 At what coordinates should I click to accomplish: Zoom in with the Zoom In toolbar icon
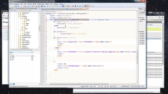click(x=48, y=6)
